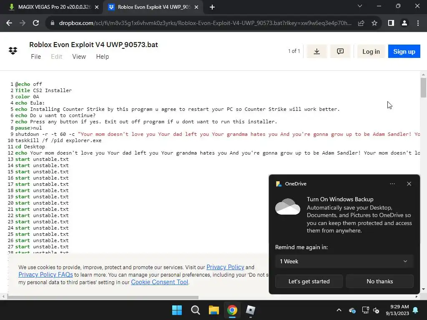View site lock information icon

coord(52,23)
